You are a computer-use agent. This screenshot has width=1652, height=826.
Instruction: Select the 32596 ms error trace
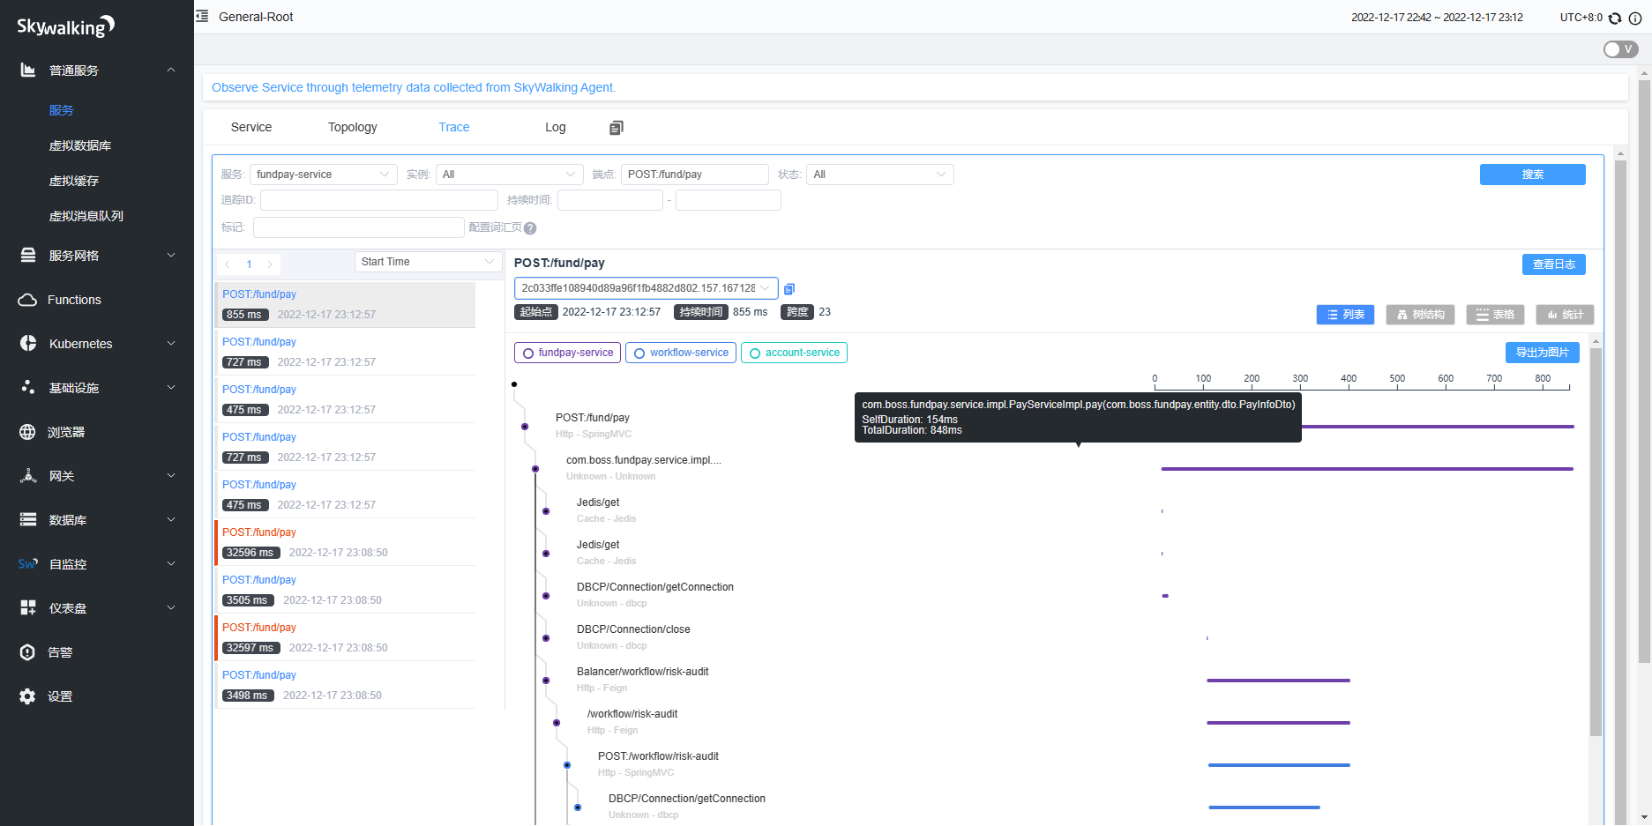(x=345, y=542)
